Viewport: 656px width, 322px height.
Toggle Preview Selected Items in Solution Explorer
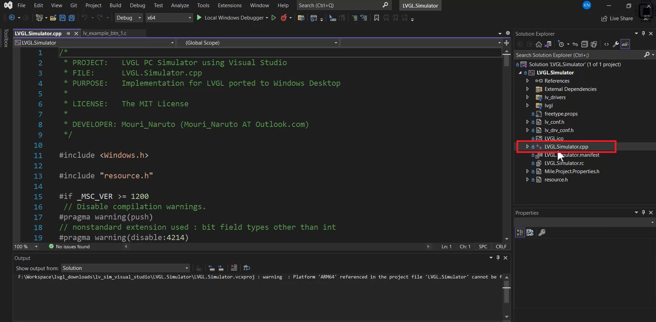pos(625,44)
